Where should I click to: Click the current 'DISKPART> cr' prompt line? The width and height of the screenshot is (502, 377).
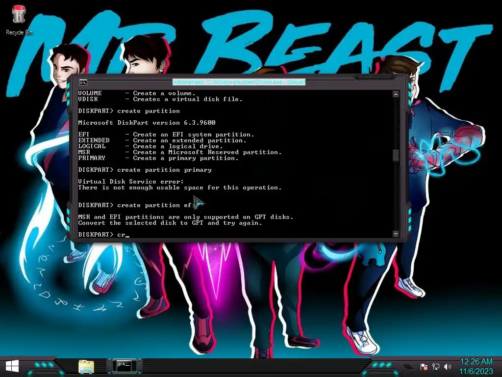[104, 235]
